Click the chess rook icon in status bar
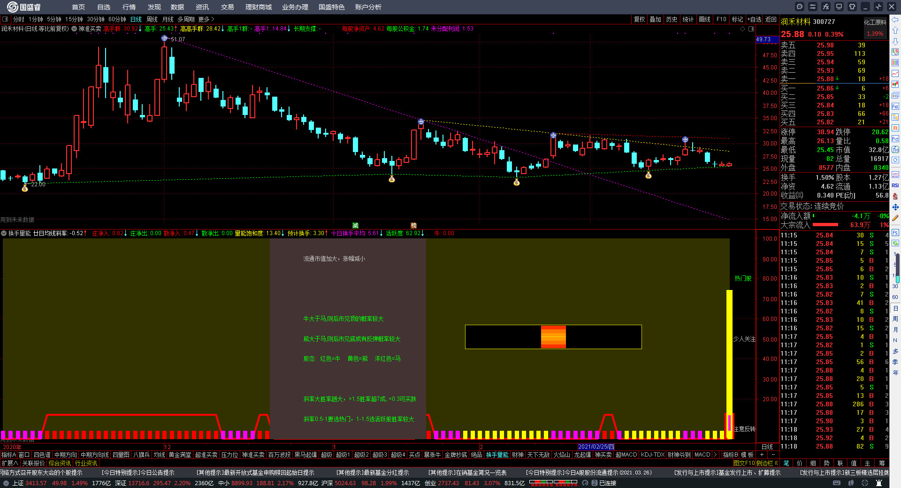The width and height of the screenshot is (901, 488). (879, 483)
